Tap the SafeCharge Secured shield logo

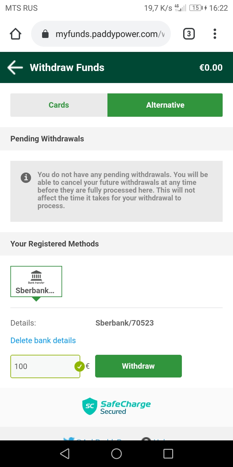pos(90,406)
